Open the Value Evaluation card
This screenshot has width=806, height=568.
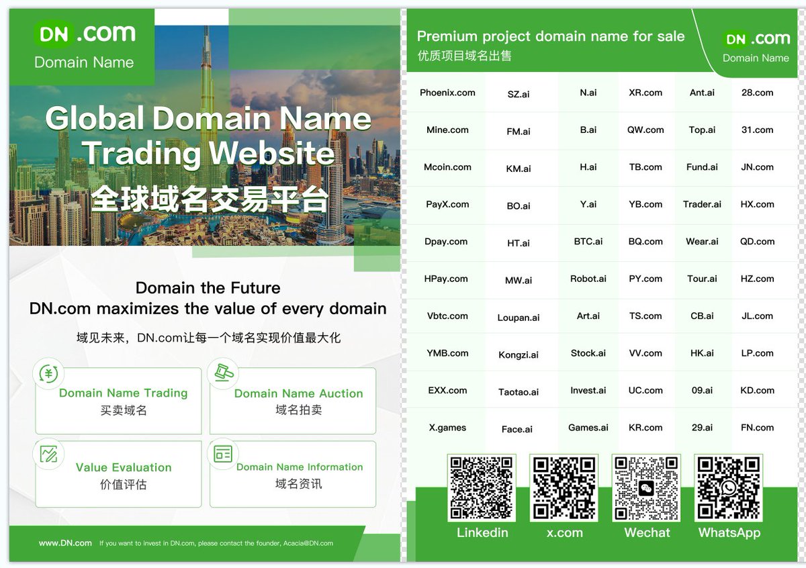pos(118,474)
